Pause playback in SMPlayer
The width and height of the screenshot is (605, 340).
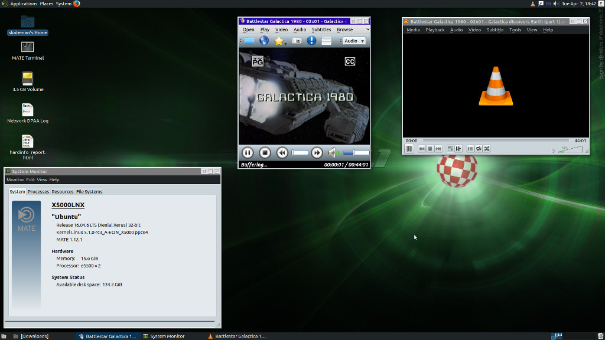pos(248,153)
